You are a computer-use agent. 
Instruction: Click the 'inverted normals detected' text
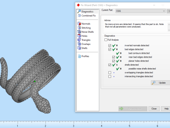[x=137, y=46]
